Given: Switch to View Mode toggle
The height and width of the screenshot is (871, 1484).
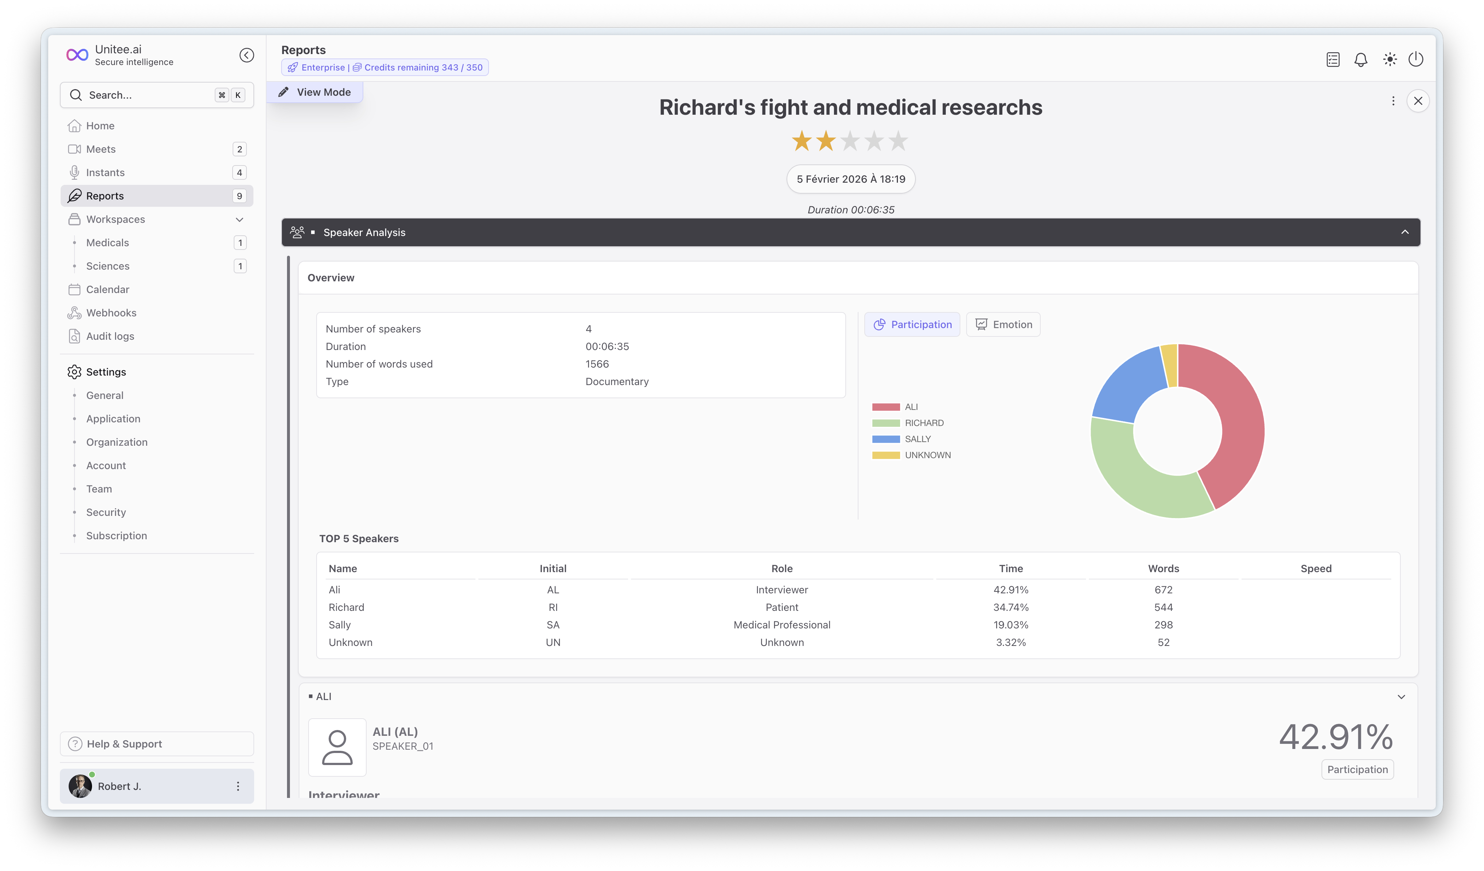Looking at the screenshot, I should coord(315,92).
